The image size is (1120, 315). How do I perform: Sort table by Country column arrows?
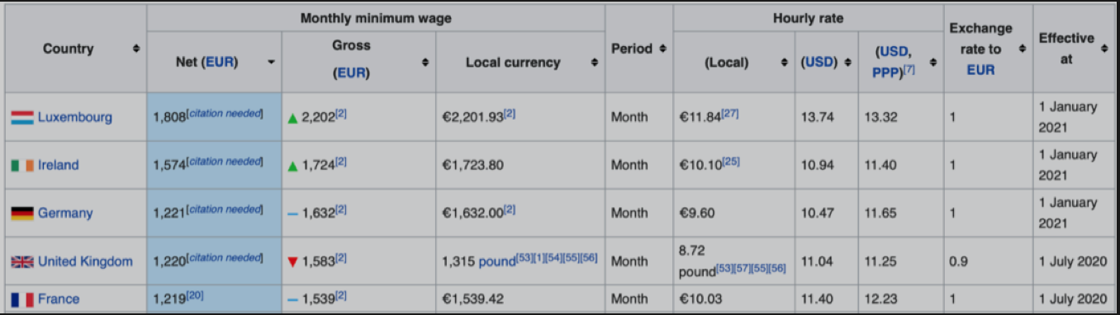136,49
